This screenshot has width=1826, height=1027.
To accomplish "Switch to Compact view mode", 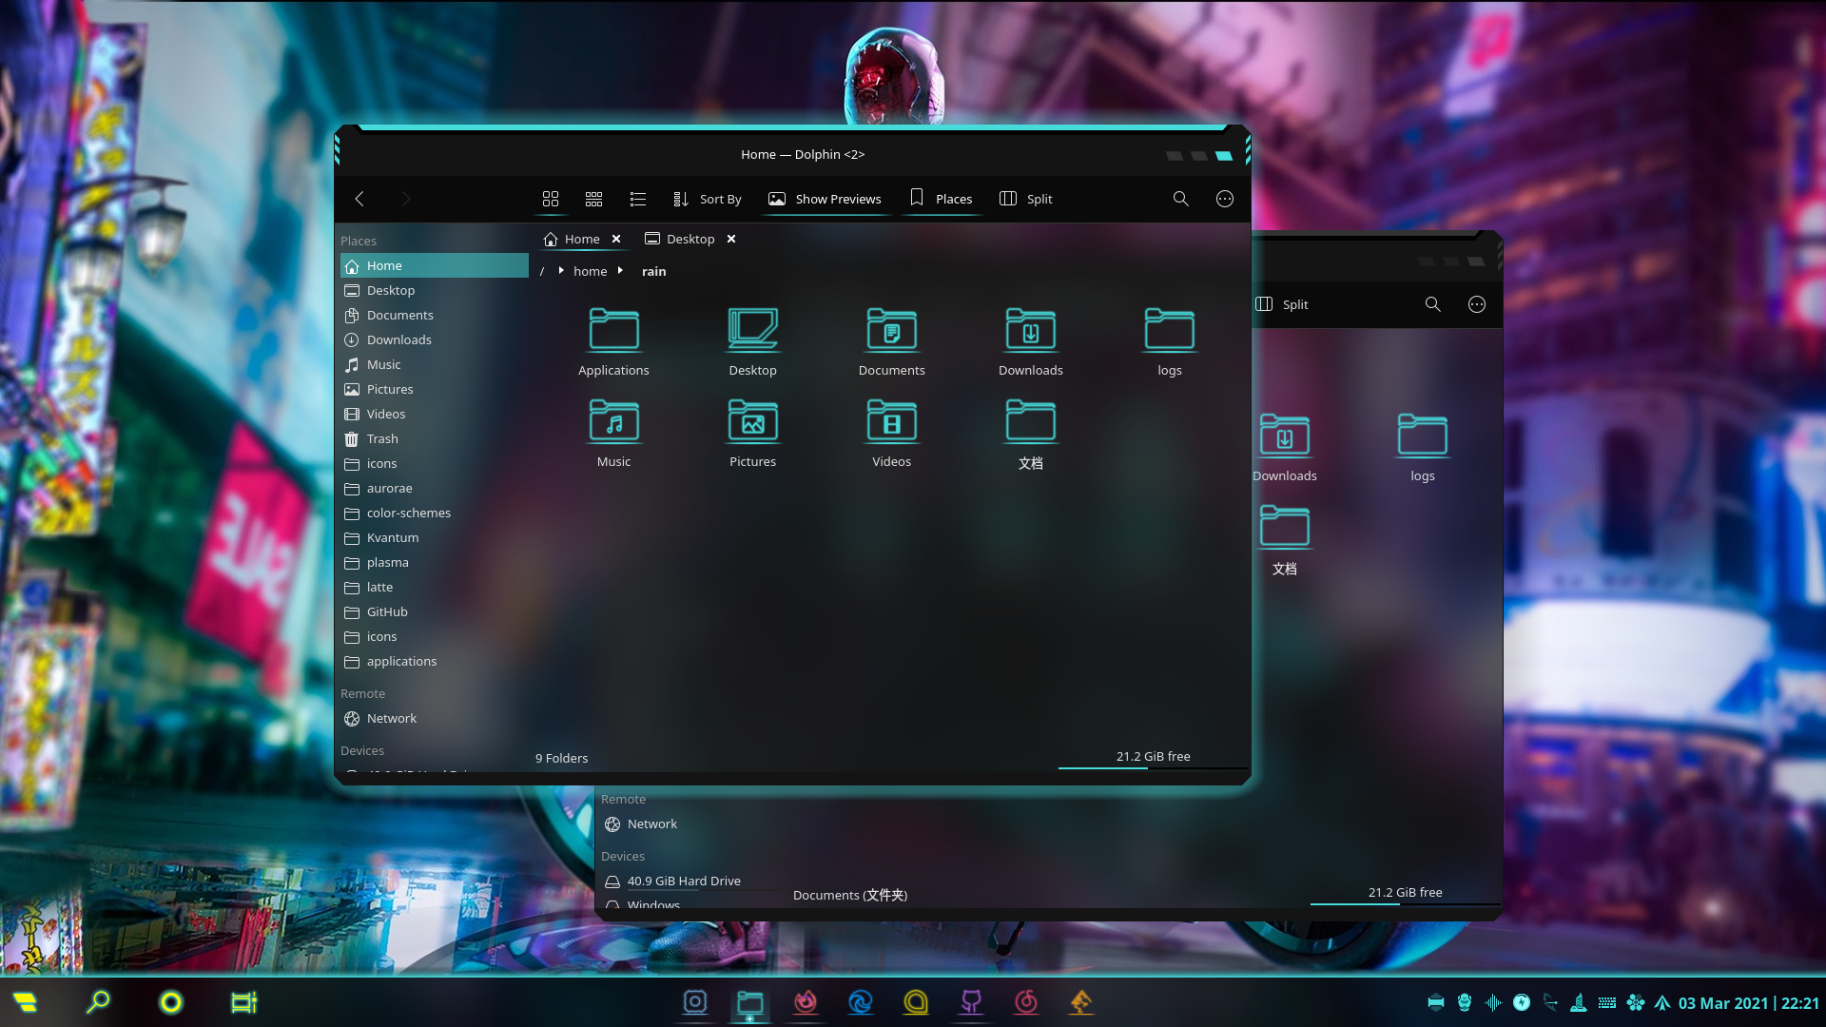I will [594, 199].
